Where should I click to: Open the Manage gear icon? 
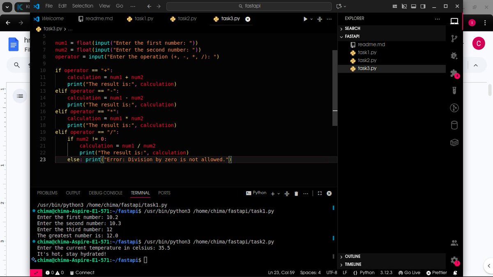(x=454, y=260)
